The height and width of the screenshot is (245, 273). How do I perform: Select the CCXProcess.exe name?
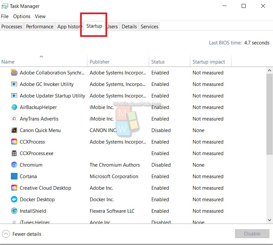37,153
